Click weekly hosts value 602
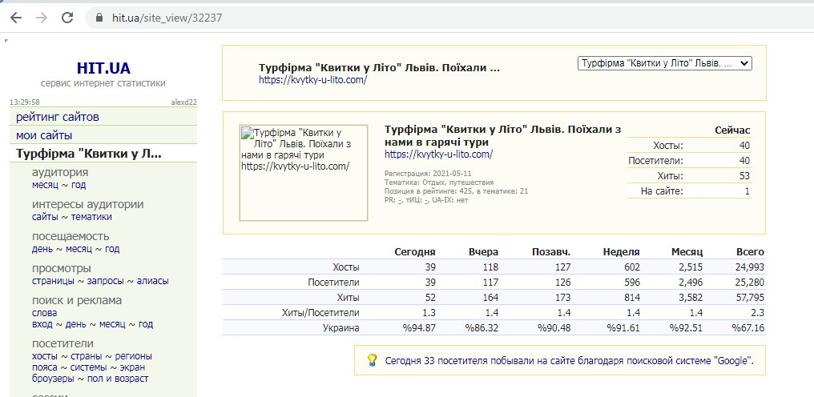 tap(631, 267)
